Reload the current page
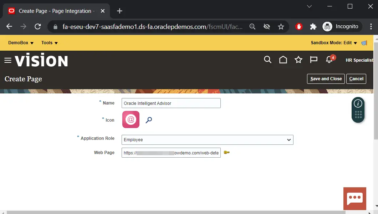378x214 pixels. [x=37, y=26]
